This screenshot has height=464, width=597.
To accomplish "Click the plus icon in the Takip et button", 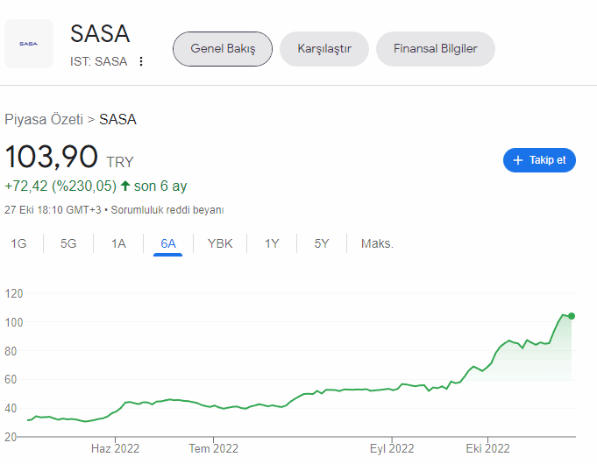I will [518, 160].
